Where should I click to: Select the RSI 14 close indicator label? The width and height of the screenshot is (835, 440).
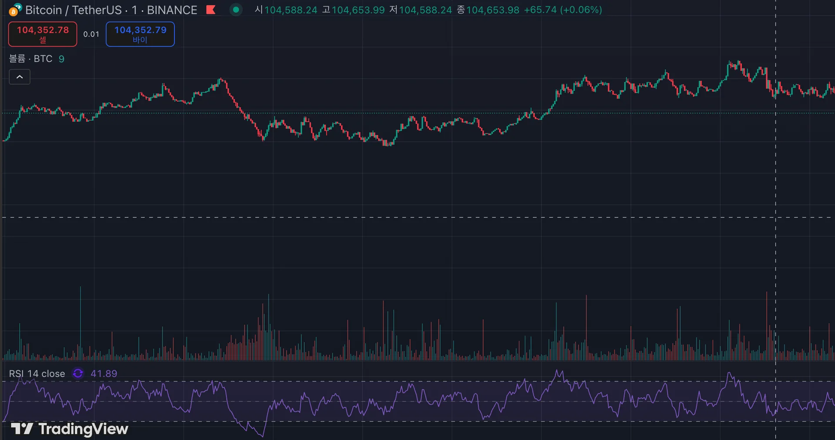(37, 373)
